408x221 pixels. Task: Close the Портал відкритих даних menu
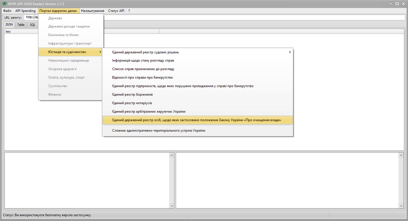pos(58,11)
